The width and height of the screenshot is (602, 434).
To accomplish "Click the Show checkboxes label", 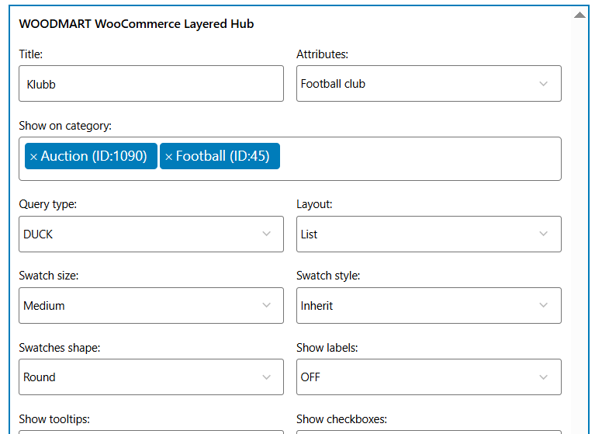I will coord(341,419).
